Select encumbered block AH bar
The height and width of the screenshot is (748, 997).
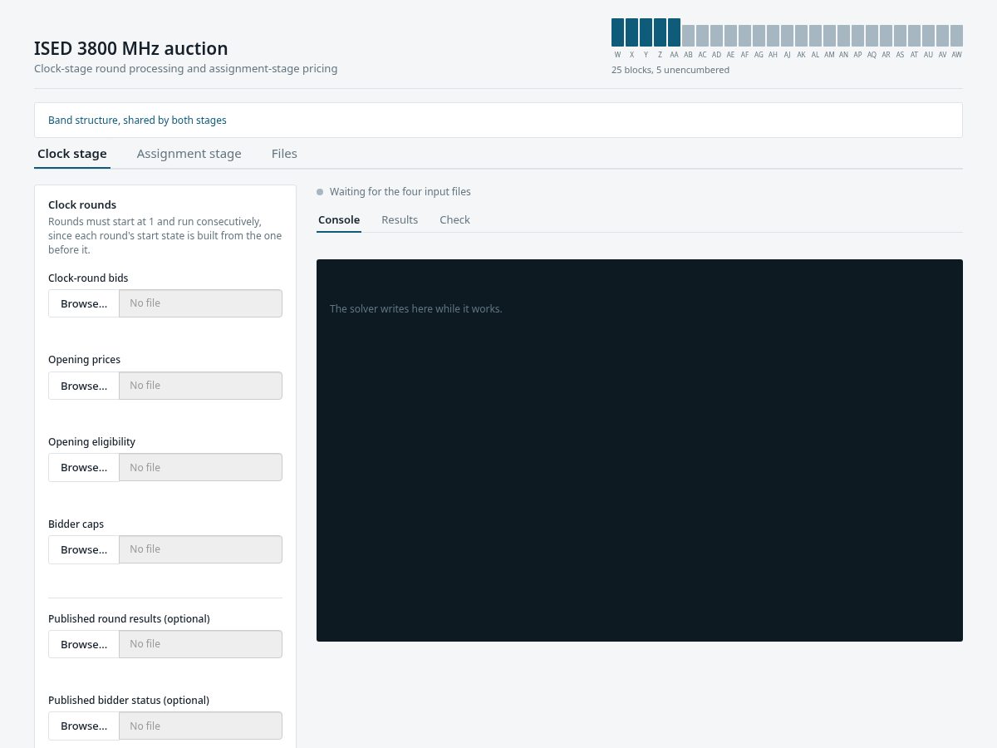pyautogui.click(x=773, y=36)
